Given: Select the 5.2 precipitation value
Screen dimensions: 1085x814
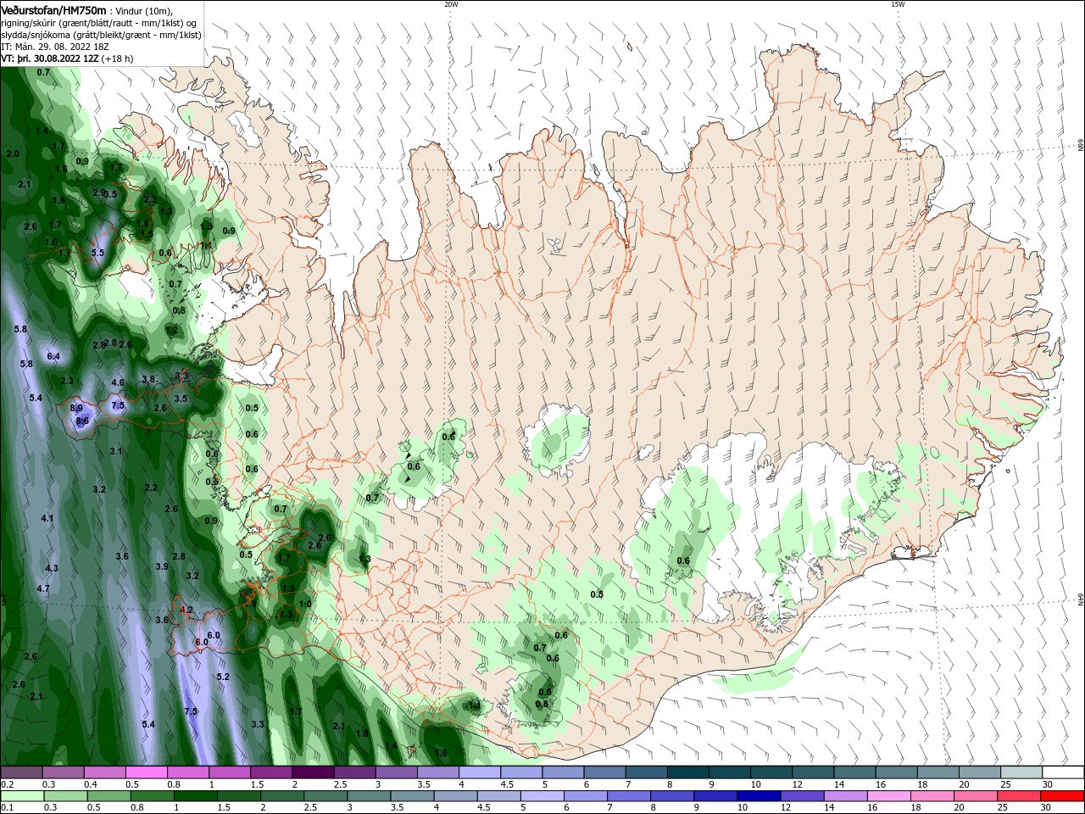Looking at the screenshot, I should (223, 677).
